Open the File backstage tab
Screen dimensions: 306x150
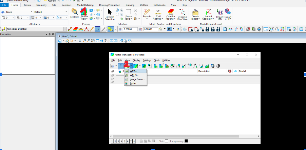click(x=4, y=5)
